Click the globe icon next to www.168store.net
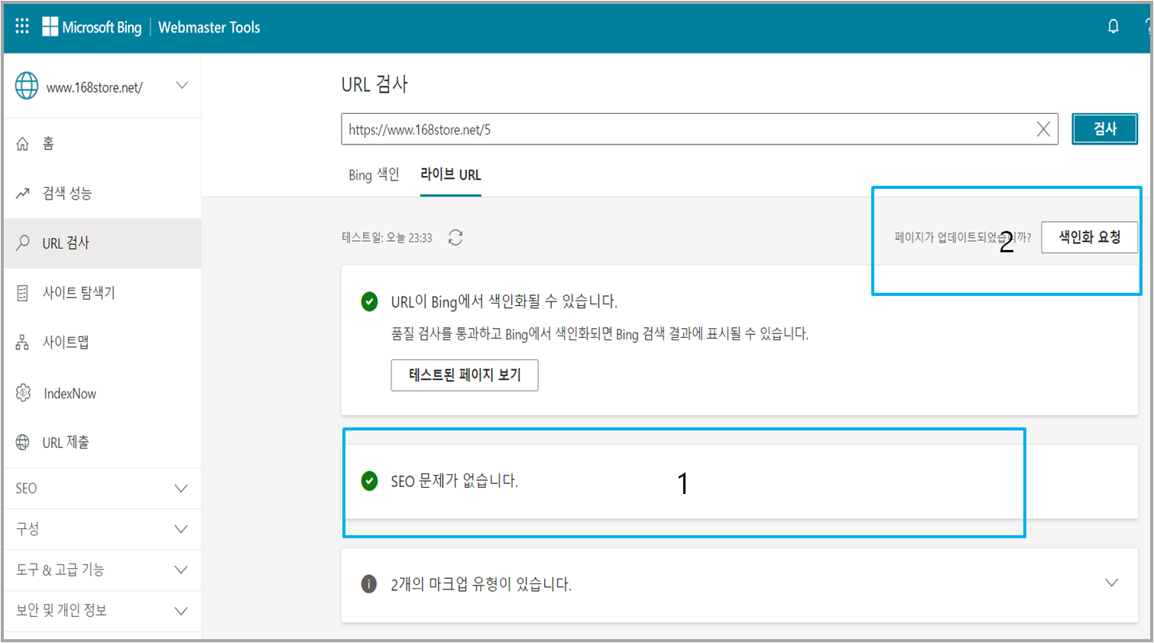The image size is (1154, 643). pos(27,86)
